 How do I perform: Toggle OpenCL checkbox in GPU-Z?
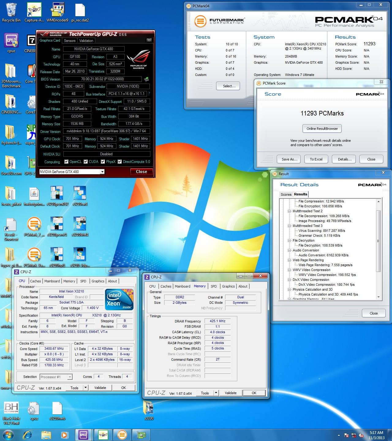pyautogui.click(x=66, y=162)
